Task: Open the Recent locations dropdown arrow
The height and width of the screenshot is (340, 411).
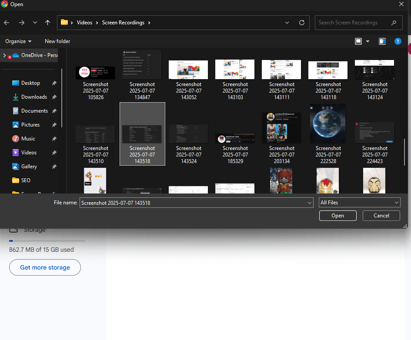Action: (x=35, y=23)
